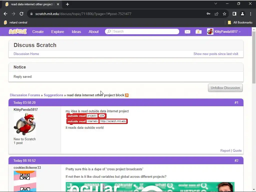Open cookieclickerer33 profile
Viewport: 256px width, 192px height.
27,168
